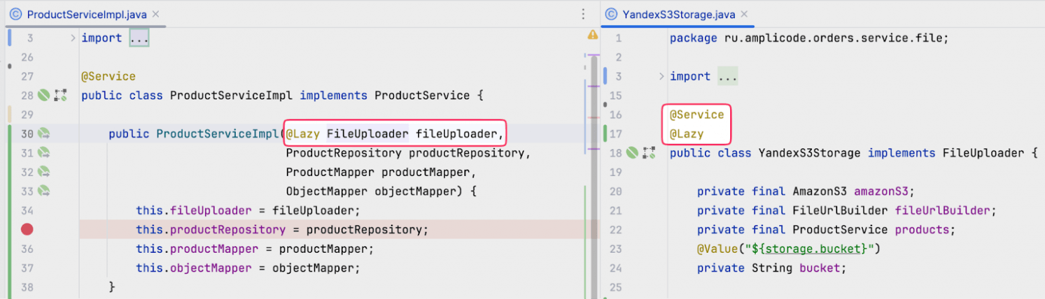The image size is (1045, 299).
Task: Toggle the red breakpoint on productRepository line
Action: pyautogui.click(x=27, y=229)
